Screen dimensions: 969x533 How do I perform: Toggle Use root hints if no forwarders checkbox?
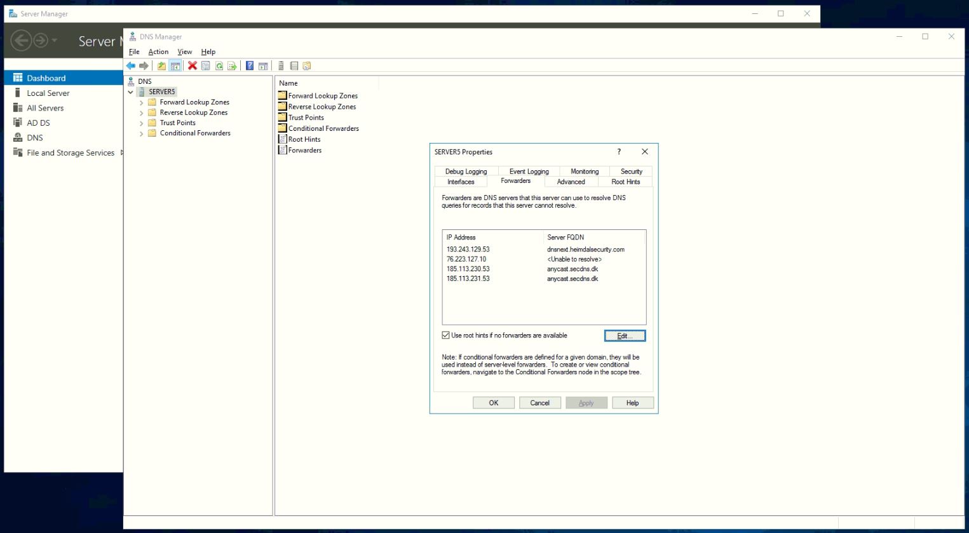coord(445,335)
